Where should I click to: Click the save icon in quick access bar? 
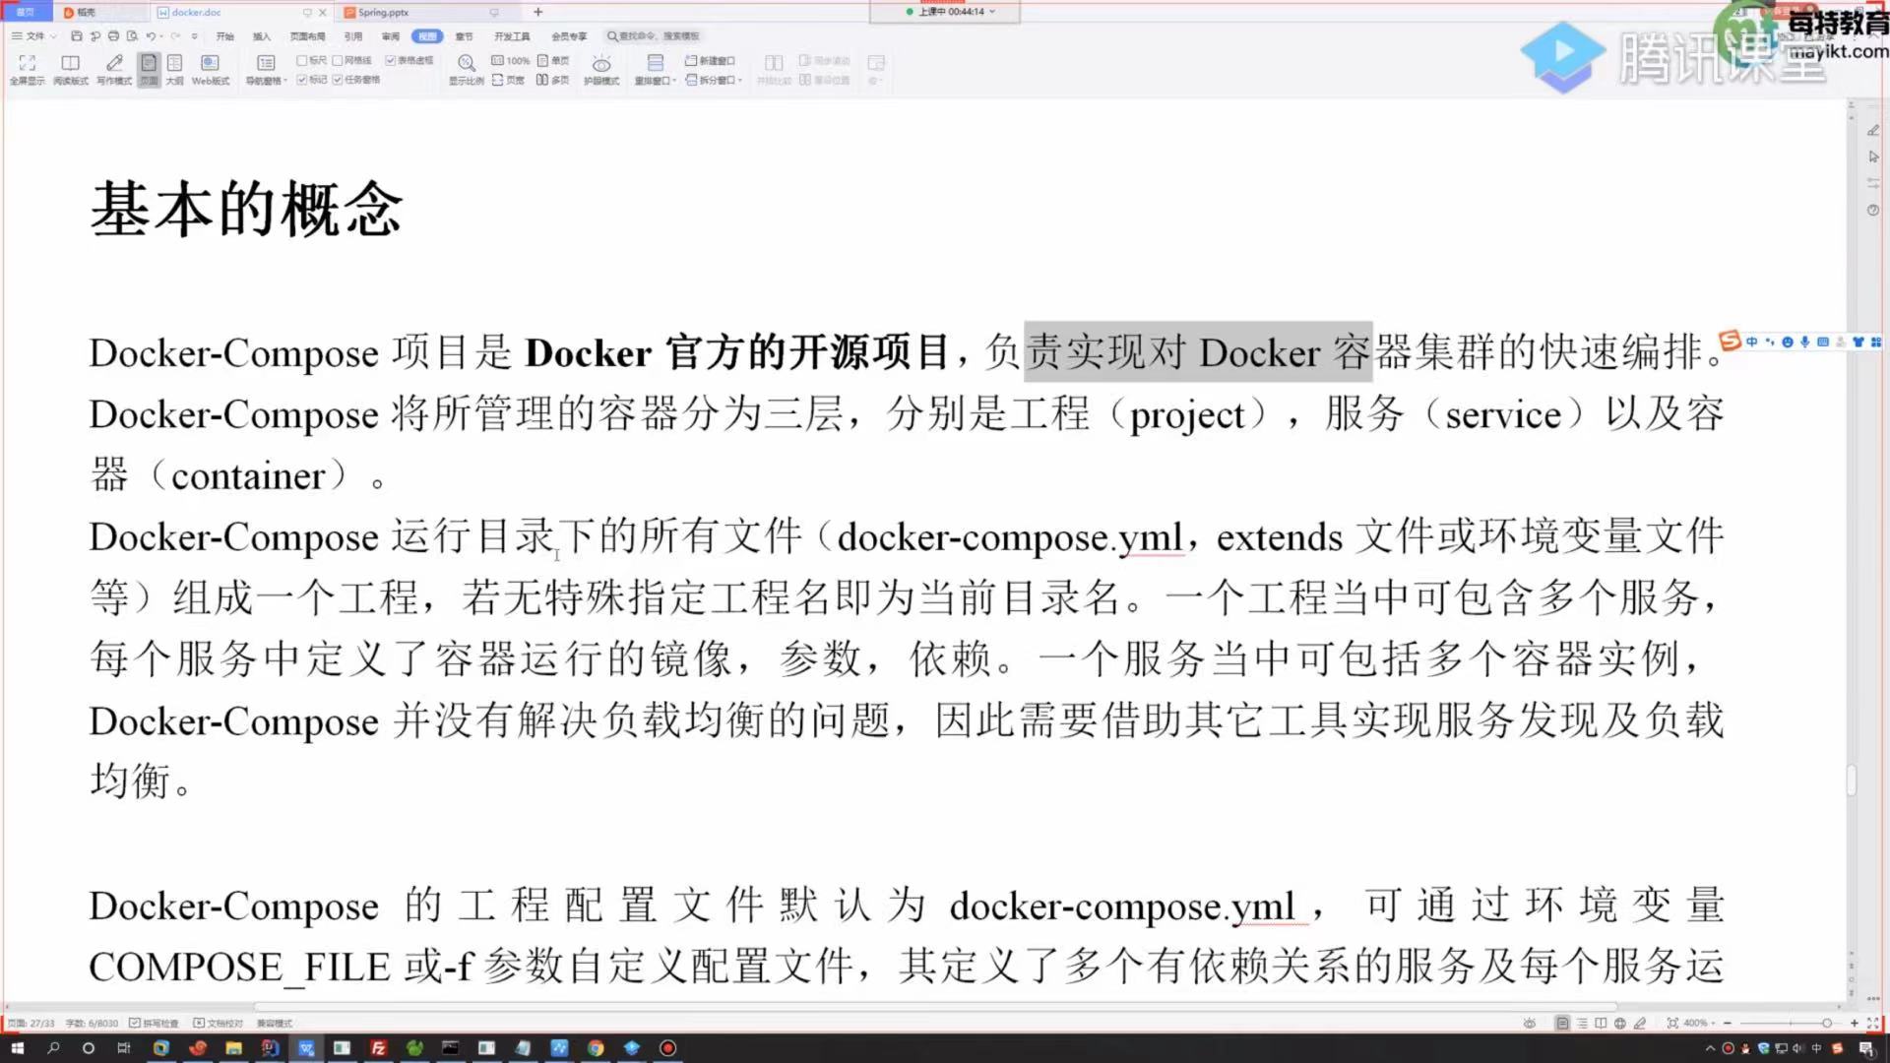tap(77, 36)
